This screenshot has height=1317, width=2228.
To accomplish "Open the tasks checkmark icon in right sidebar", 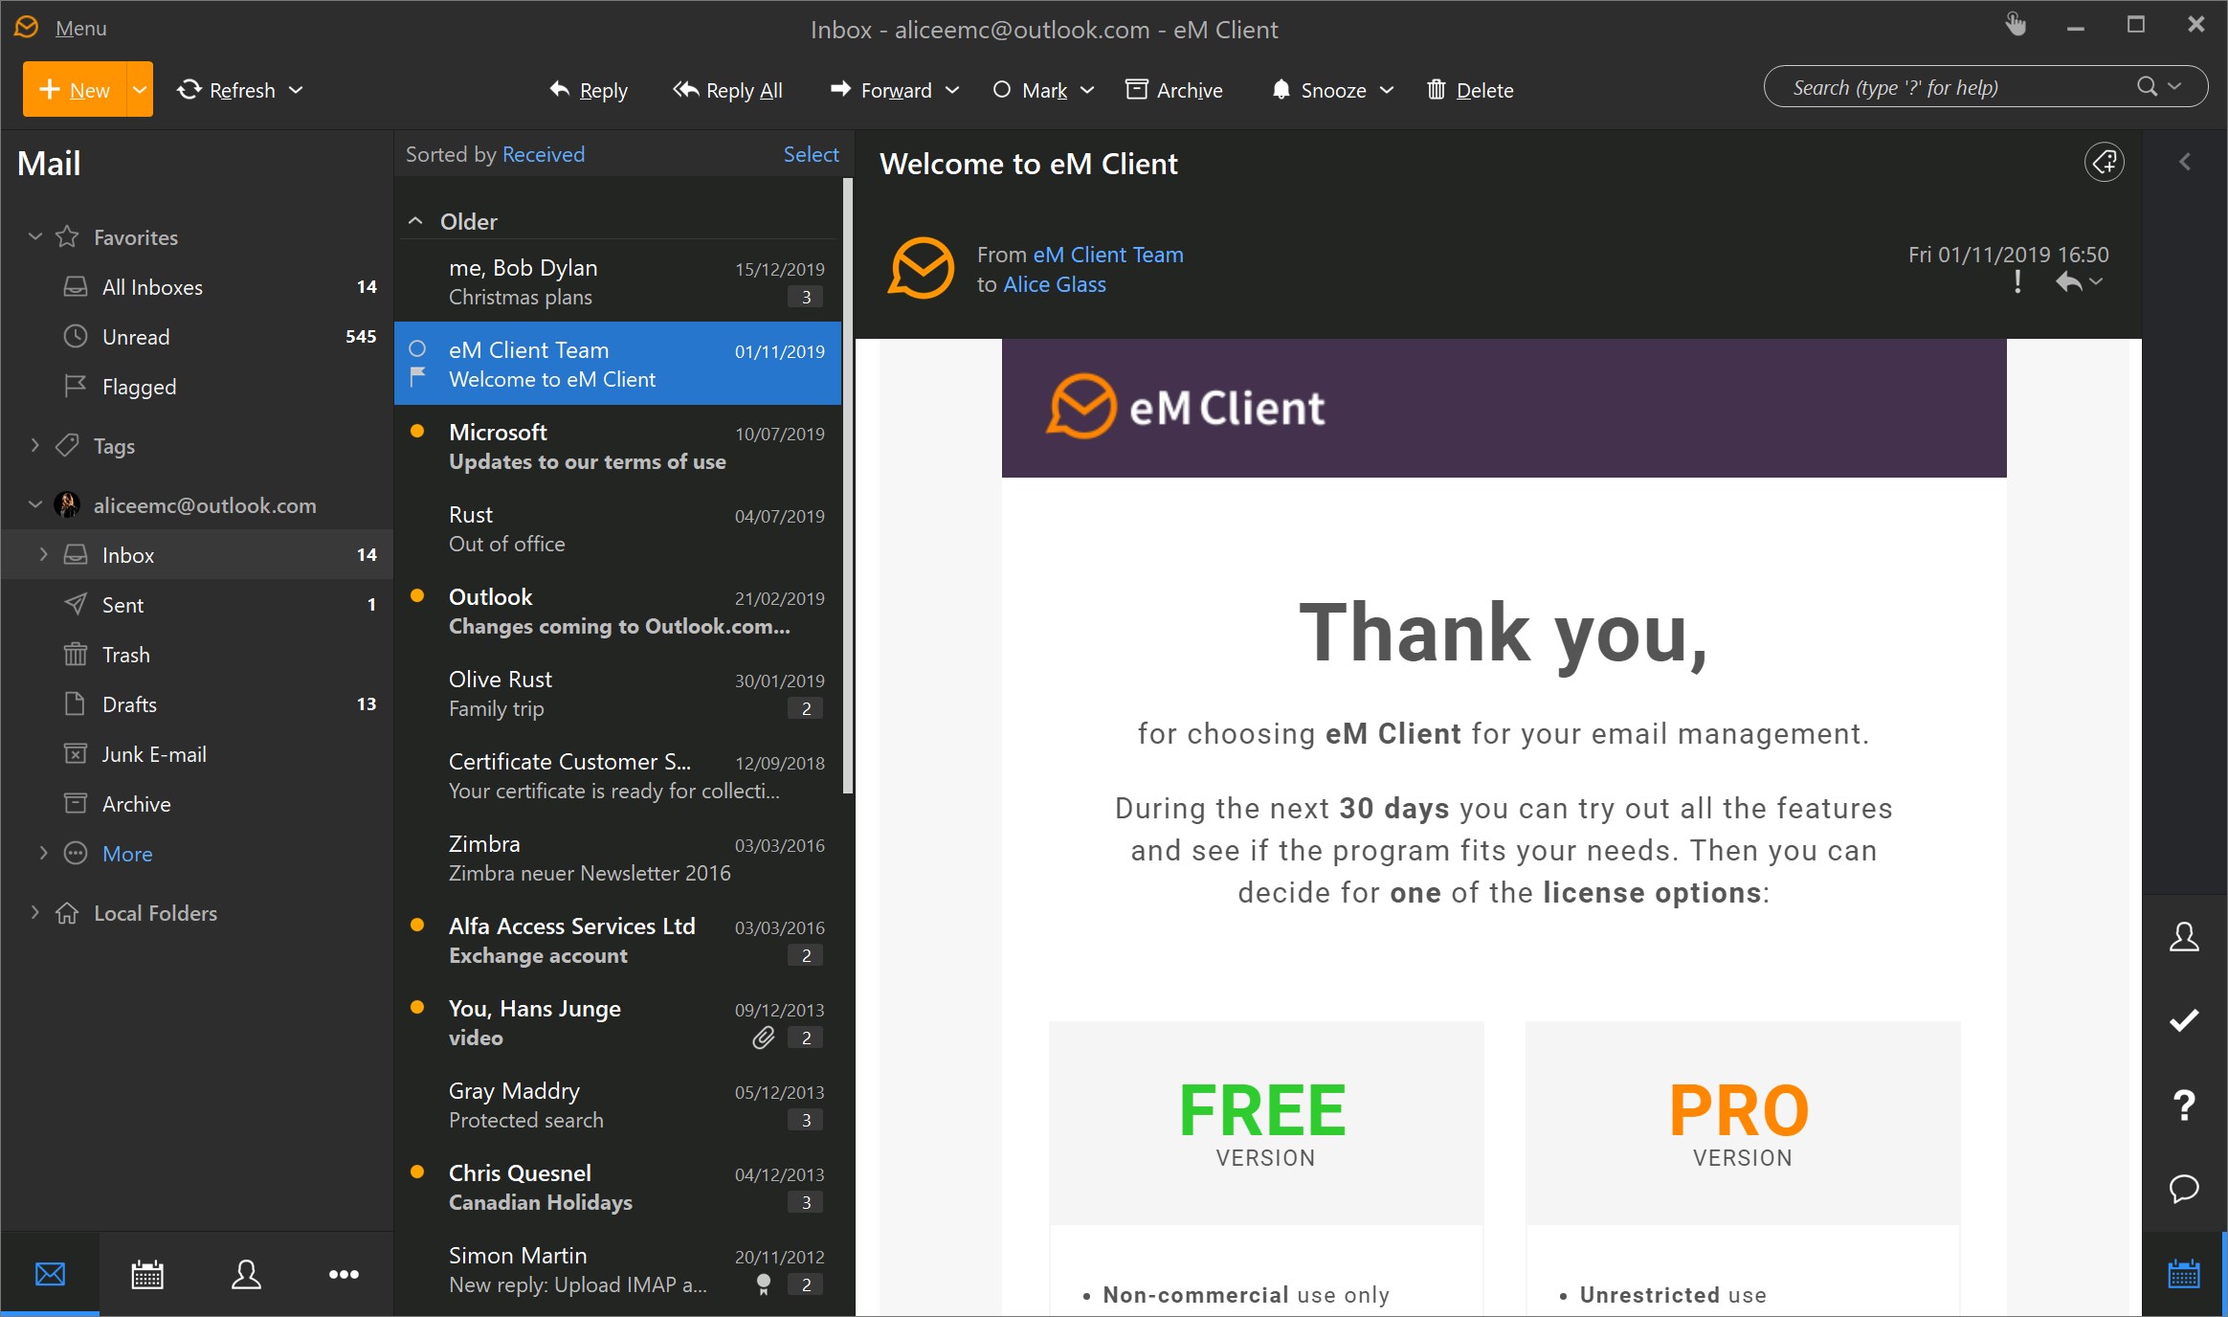I will click(x=2183, y=1020).
